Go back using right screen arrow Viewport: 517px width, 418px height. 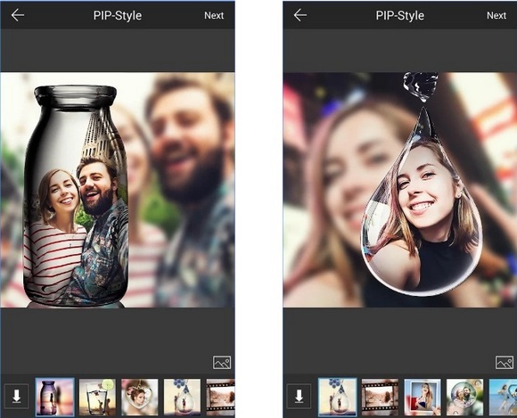[x=300, y=15]
